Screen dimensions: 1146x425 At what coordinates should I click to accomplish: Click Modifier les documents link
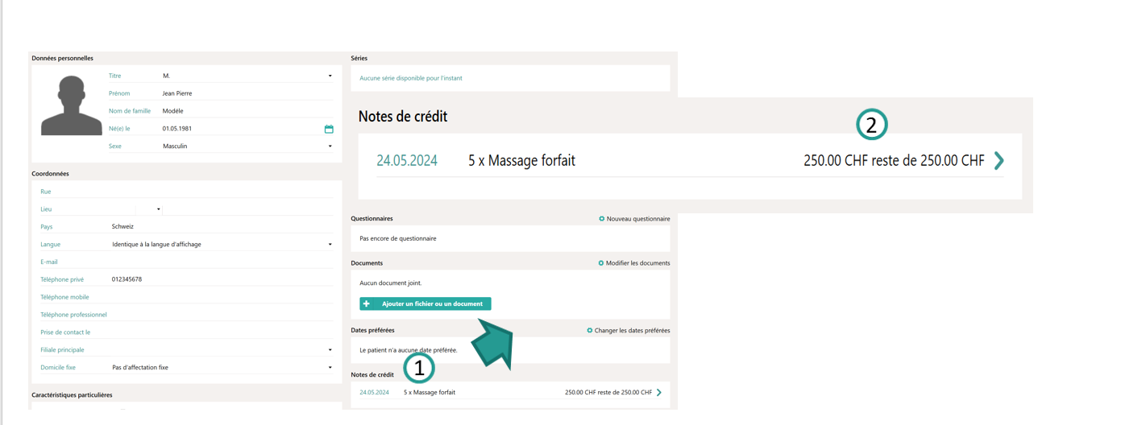point(638,263)
